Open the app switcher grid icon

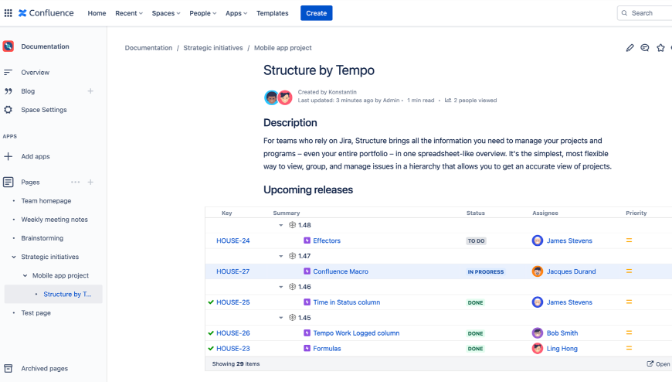click(x=8, y=13)
